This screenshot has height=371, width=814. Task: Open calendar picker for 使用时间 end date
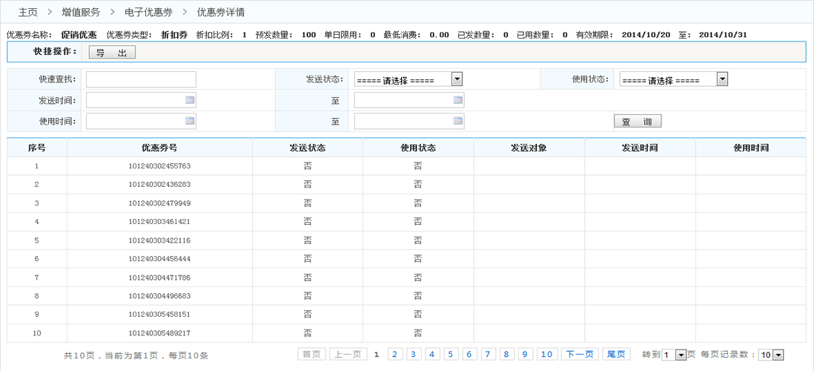pyautogui.click(x=458, y=121)
